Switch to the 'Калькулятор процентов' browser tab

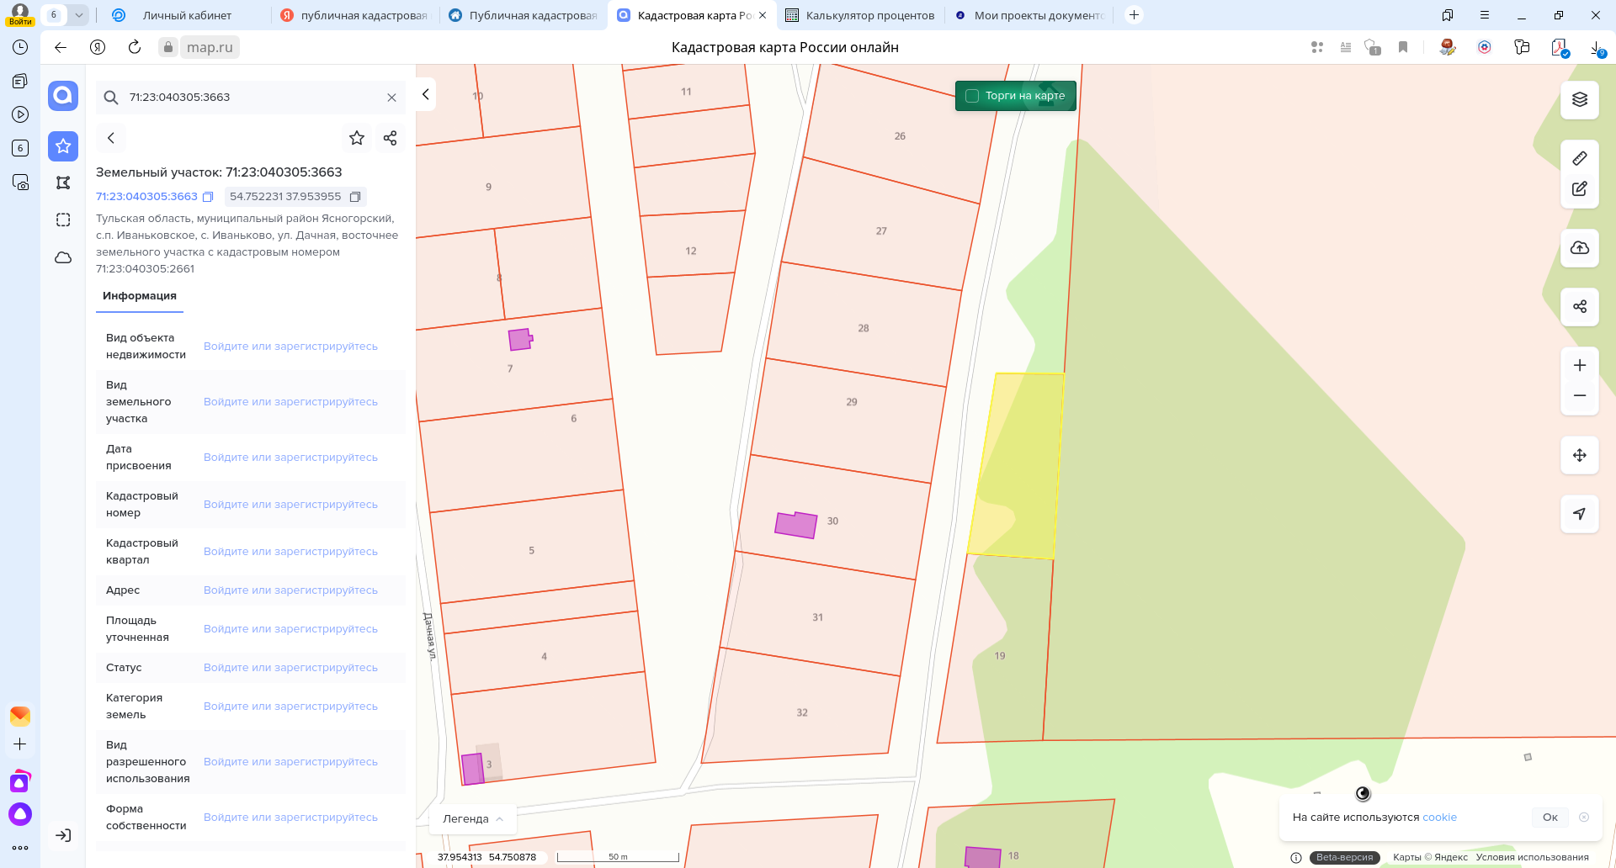click(x=860, y=15)
